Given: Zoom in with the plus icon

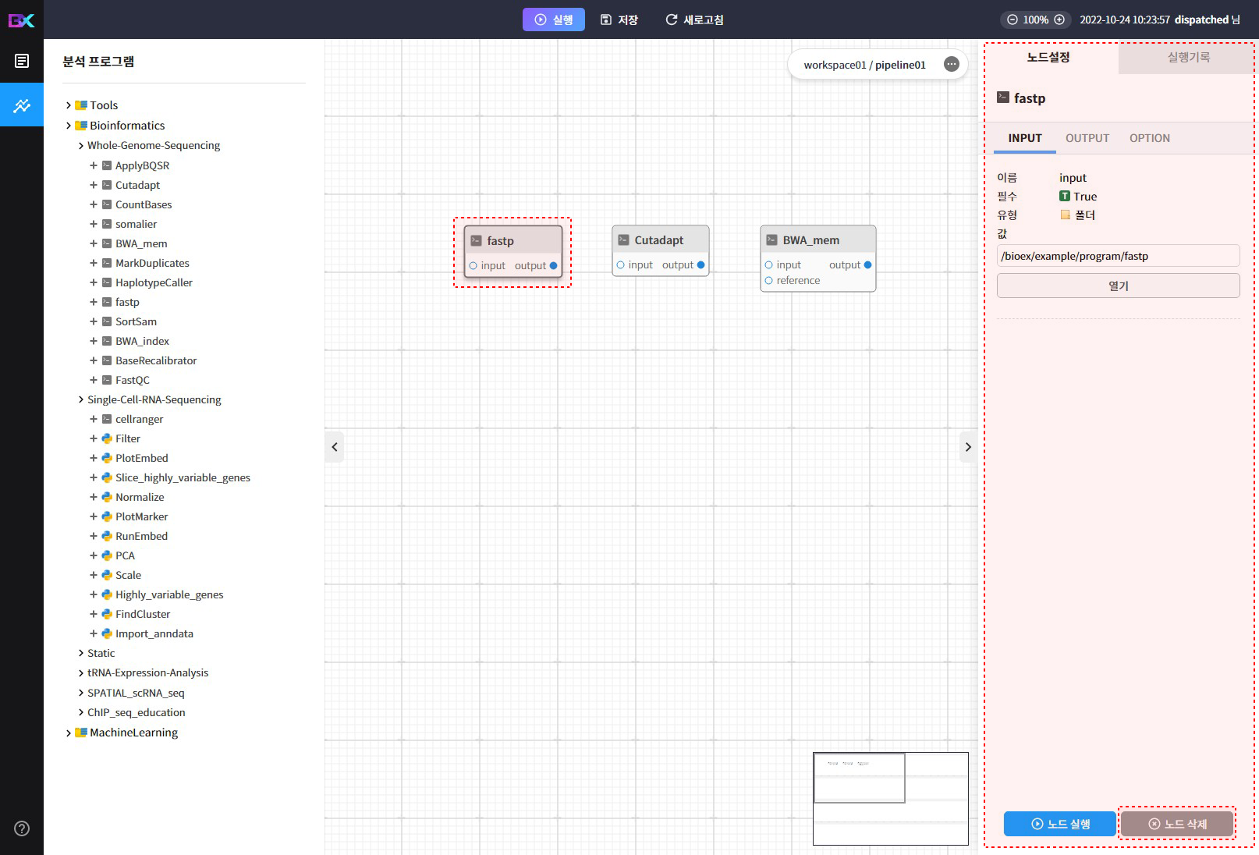Looking at the screenshot, I should pos(1059,20).
